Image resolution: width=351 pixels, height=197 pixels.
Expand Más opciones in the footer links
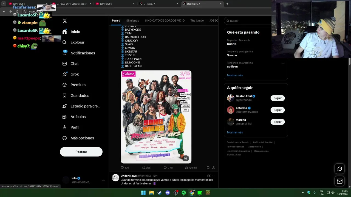pos(261,151)
